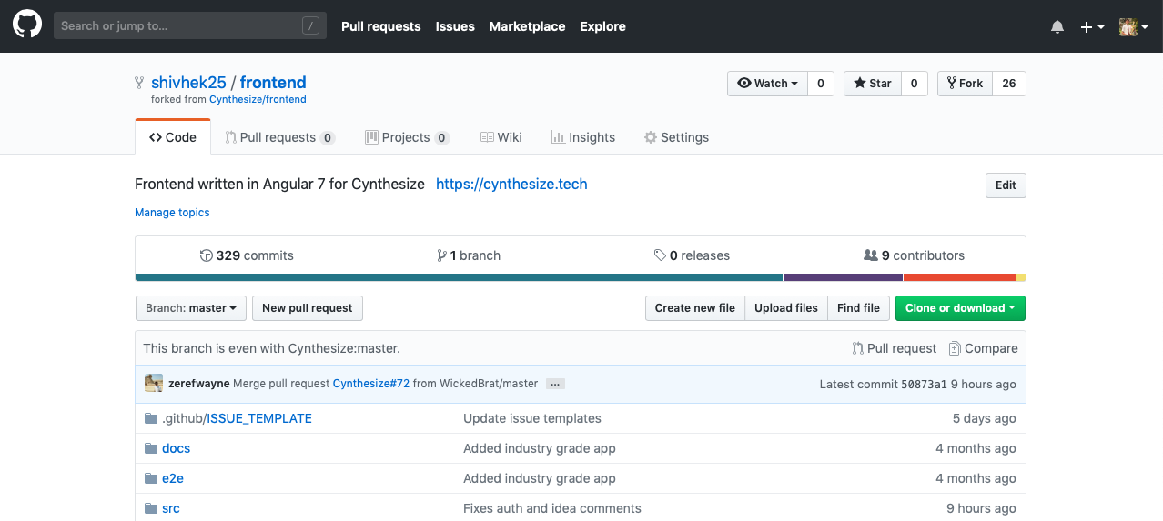The height and width of the screenshot is (521, 1163).
Task: Click the folder icon beside src
Action: pyautogui.click(x=151, y=508)
